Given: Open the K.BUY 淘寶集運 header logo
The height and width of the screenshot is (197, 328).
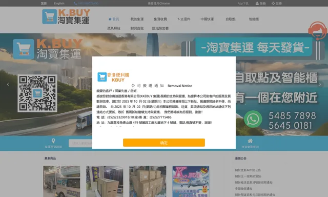Looking at the screenshot, I should [x=66, y=16].
